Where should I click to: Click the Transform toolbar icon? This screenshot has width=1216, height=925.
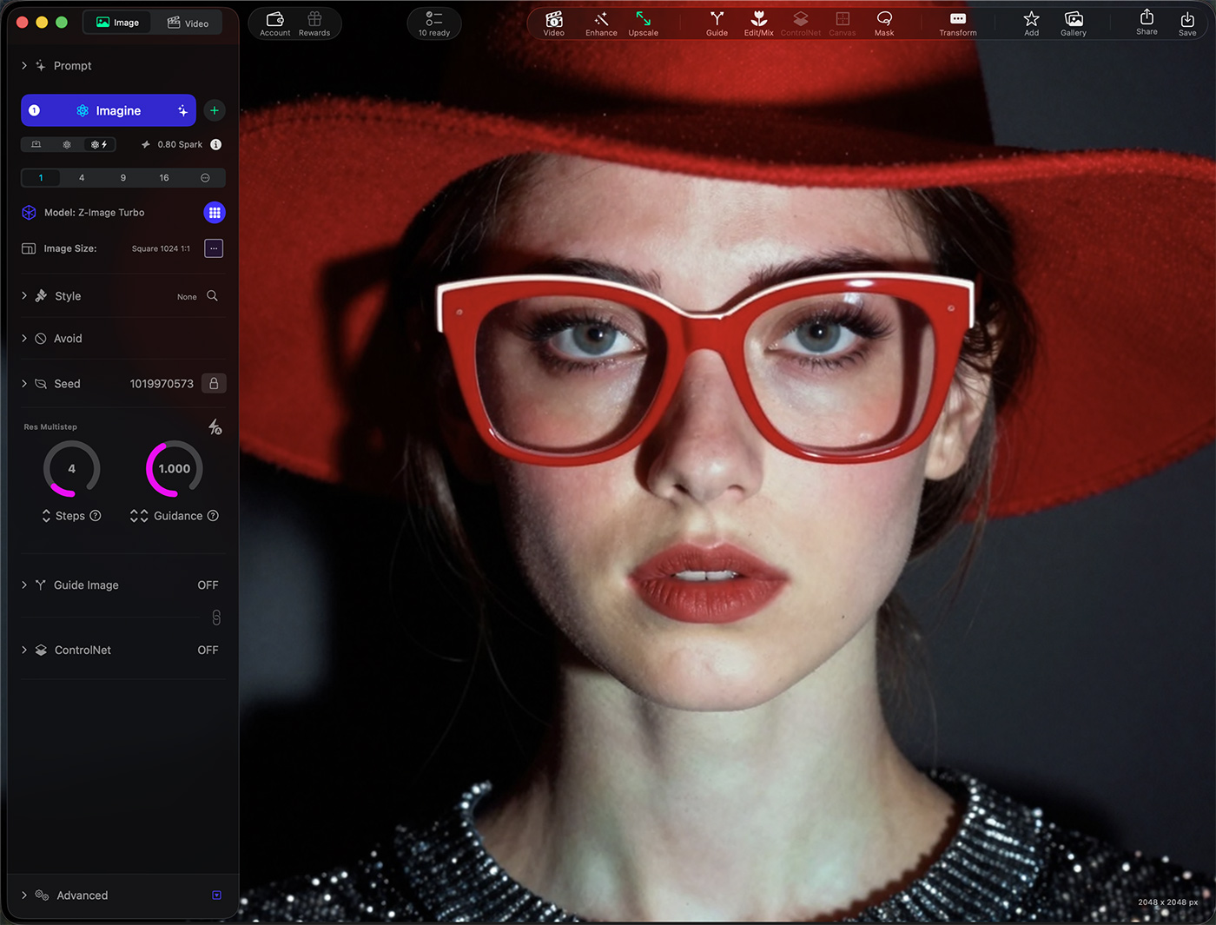[957, 23]
